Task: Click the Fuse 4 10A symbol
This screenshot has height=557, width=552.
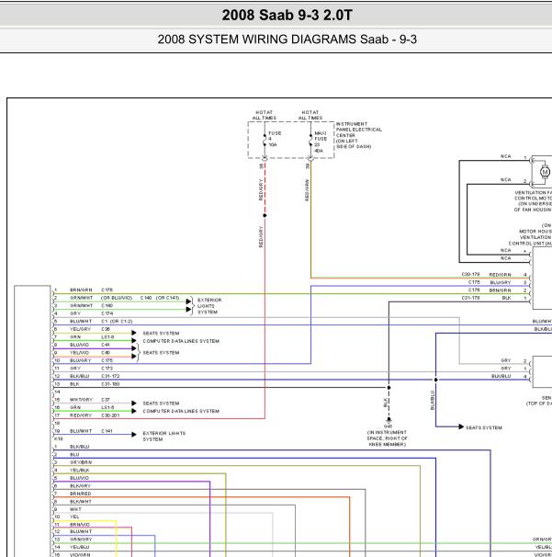Action: coord(265,140)
